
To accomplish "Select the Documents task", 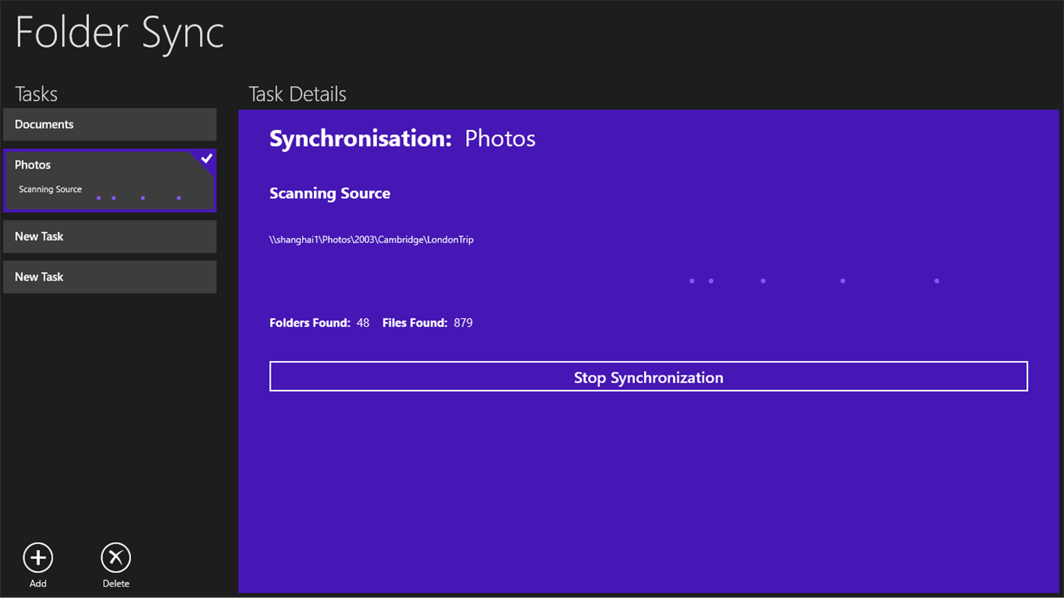I will (110, 124).
